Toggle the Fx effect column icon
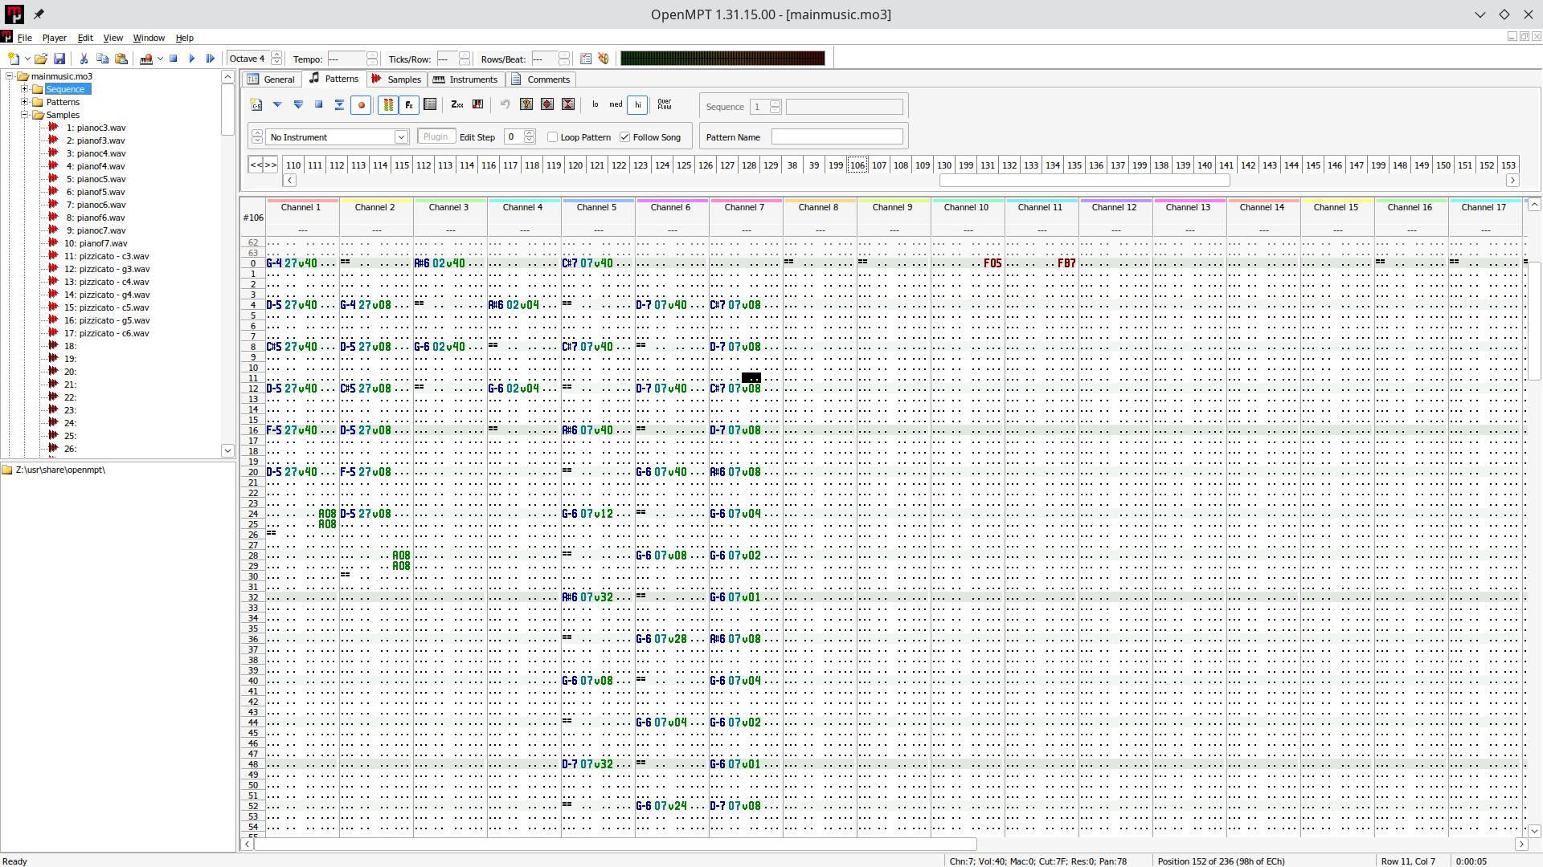This screenshot has width=1543, height=867. [x=409, y=105]
